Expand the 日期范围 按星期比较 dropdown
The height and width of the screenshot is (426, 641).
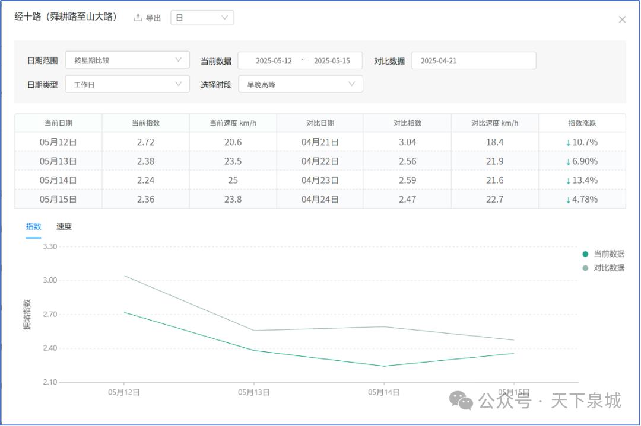[127, 60]
